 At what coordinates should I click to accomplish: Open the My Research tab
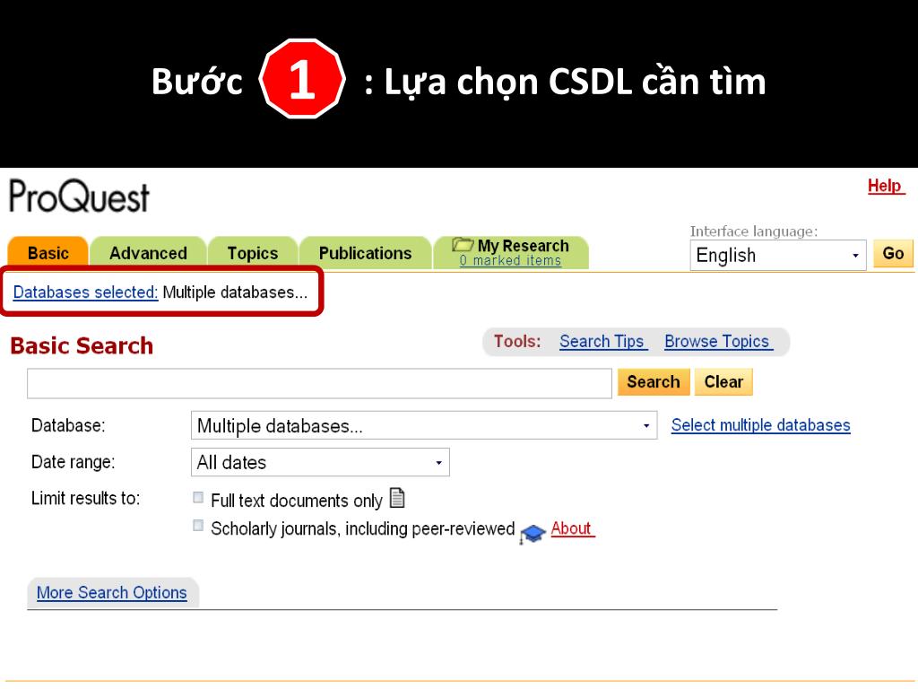pos(510,252)
